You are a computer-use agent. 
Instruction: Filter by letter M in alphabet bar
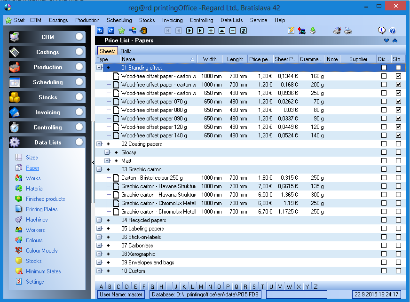[x=201, y=287]
